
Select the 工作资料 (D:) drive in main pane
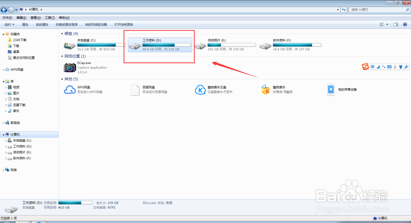coord(160,44)
